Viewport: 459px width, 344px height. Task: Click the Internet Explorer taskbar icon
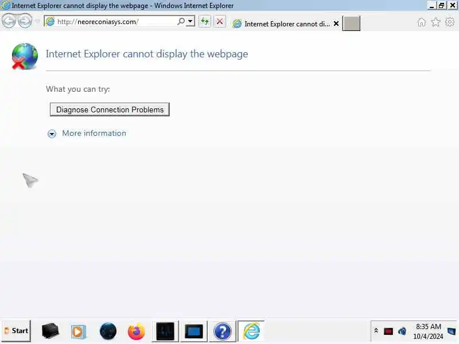pos(251,331)
